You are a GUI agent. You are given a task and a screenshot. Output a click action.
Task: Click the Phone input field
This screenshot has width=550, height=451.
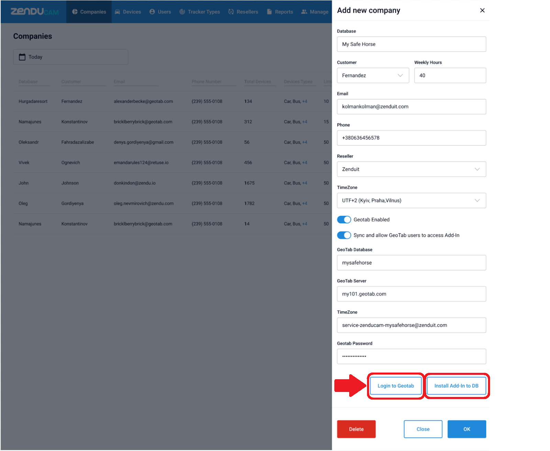[x=411, y=138]
